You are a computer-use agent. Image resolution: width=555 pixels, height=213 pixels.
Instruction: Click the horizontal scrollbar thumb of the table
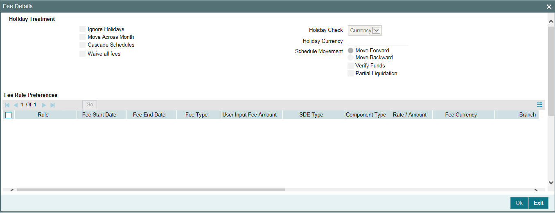pos(151,190)
